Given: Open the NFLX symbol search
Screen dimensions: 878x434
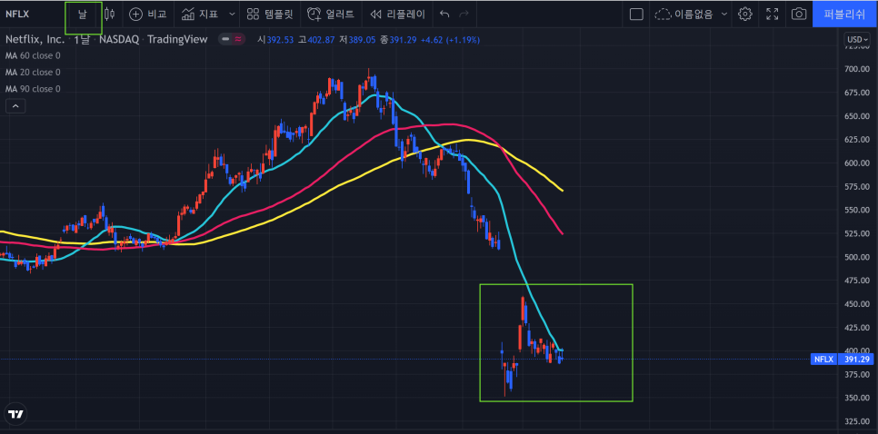Looking at the screenshot, I should [x=17, y=15].
